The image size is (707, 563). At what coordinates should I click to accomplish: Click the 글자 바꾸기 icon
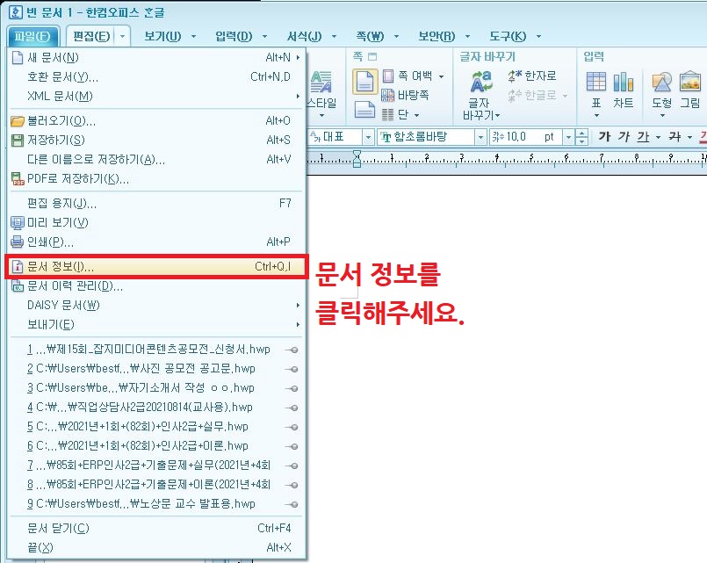tap(481, 82)
